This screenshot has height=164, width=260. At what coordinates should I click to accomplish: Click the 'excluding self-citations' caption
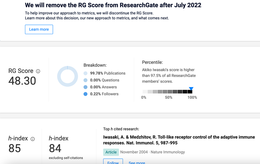pos(66,158)
